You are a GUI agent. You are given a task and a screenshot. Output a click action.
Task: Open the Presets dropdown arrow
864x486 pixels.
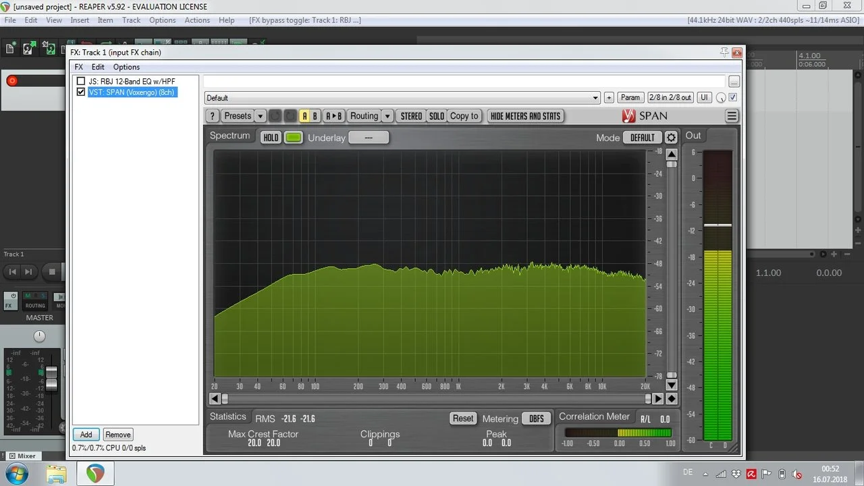click(260, 116)
